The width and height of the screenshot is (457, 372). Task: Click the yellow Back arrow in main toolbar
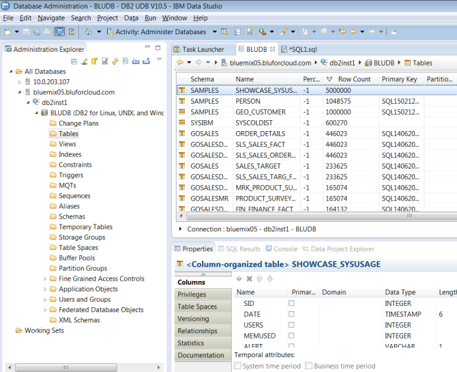[x=353, y=31]
